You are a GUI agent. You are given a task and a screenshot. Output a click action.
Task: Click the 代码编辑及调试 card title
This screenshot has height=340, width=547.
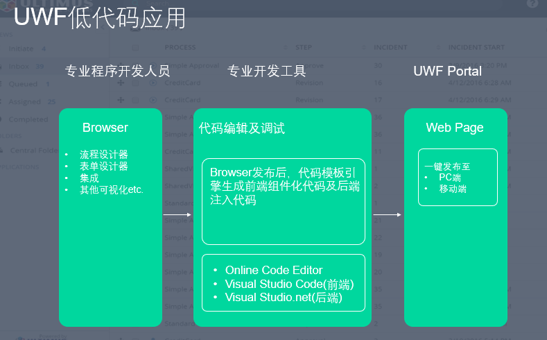tap(242, 128)
